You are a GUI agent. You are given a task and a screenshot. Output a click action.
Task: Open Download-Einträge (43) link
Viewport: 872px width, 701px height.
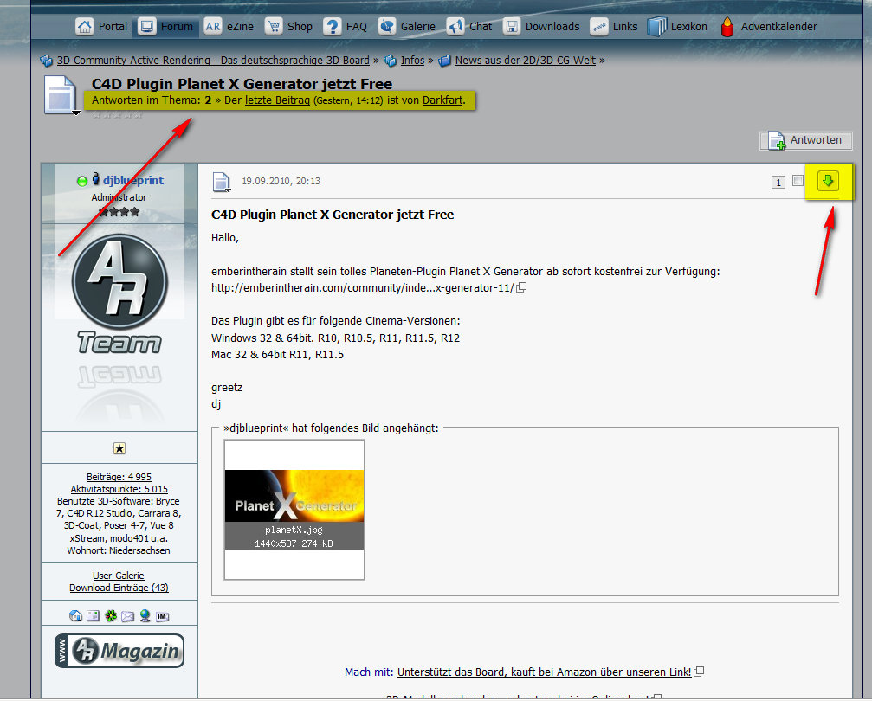(119, 588)
